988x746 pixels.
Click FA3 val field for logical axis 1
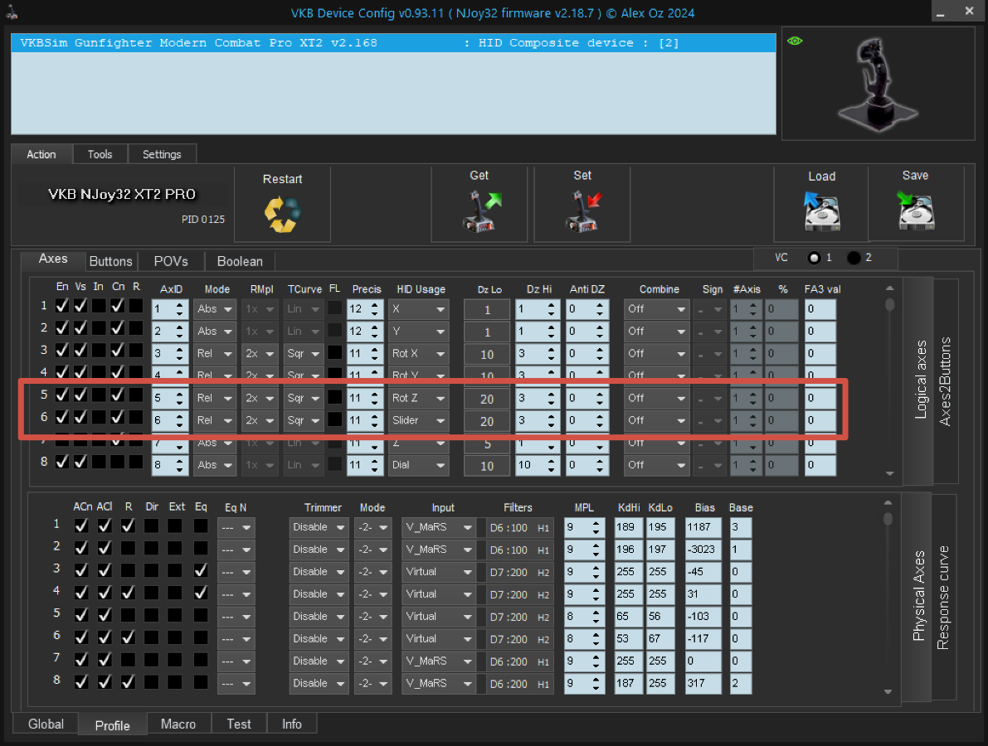coord(820,309)
